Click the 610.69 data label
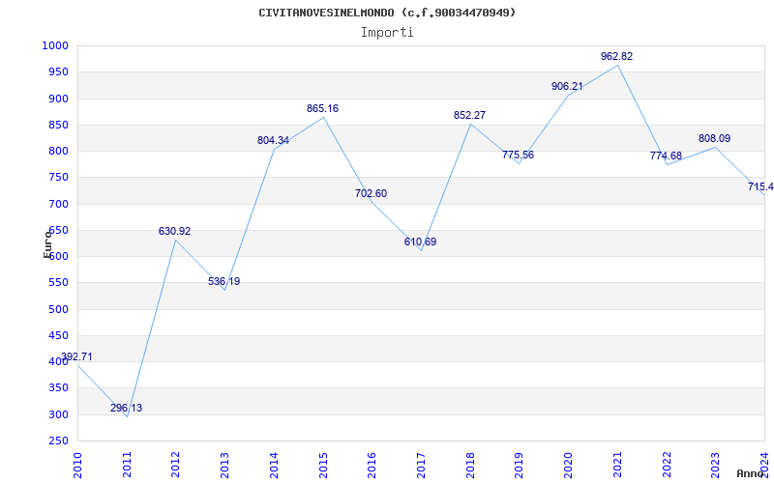 coord(420,242)
